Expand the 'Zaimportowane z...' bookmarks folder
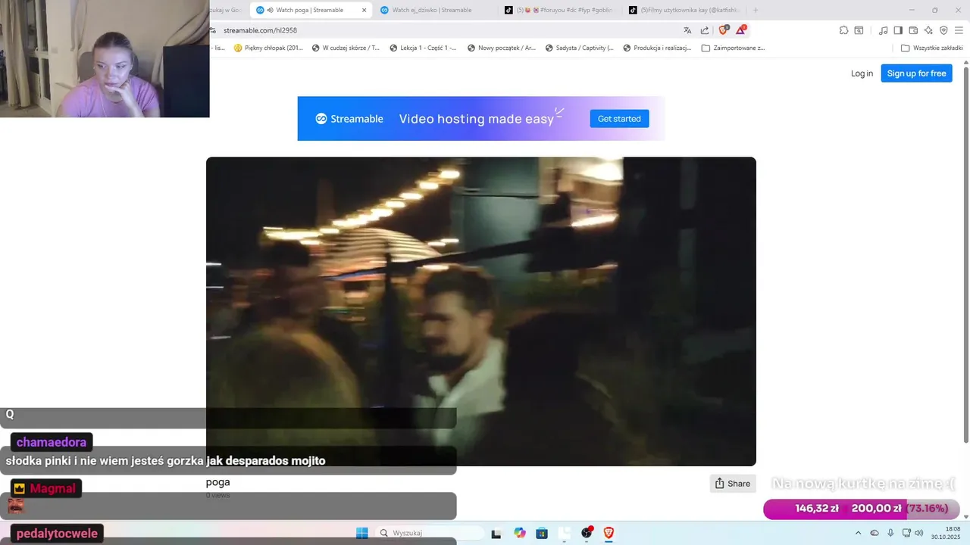 click(734, 48)
